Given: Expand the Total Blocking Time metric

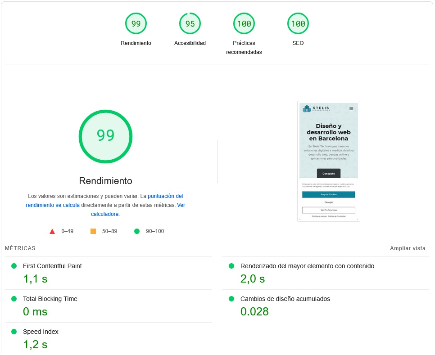Looking at the screenshot, I should 50,299.
